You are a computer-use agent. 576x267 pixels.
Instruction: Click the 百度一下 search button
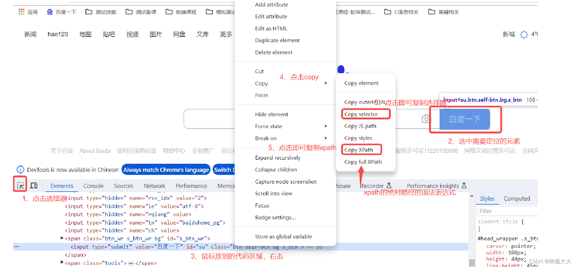465,119
